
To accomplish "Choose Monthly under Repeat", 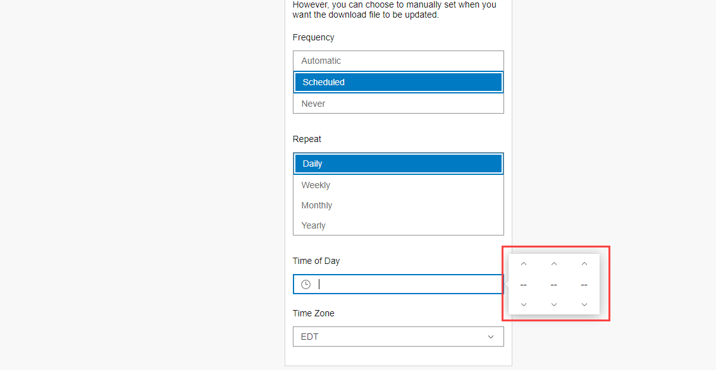I will click(398, 205).
